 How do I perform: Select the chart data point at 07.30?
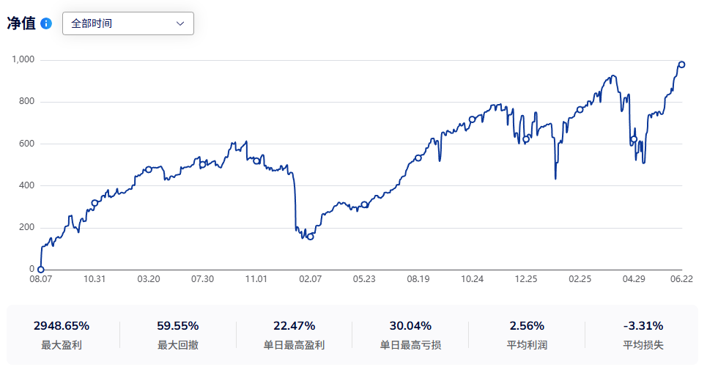pos(202,165)
